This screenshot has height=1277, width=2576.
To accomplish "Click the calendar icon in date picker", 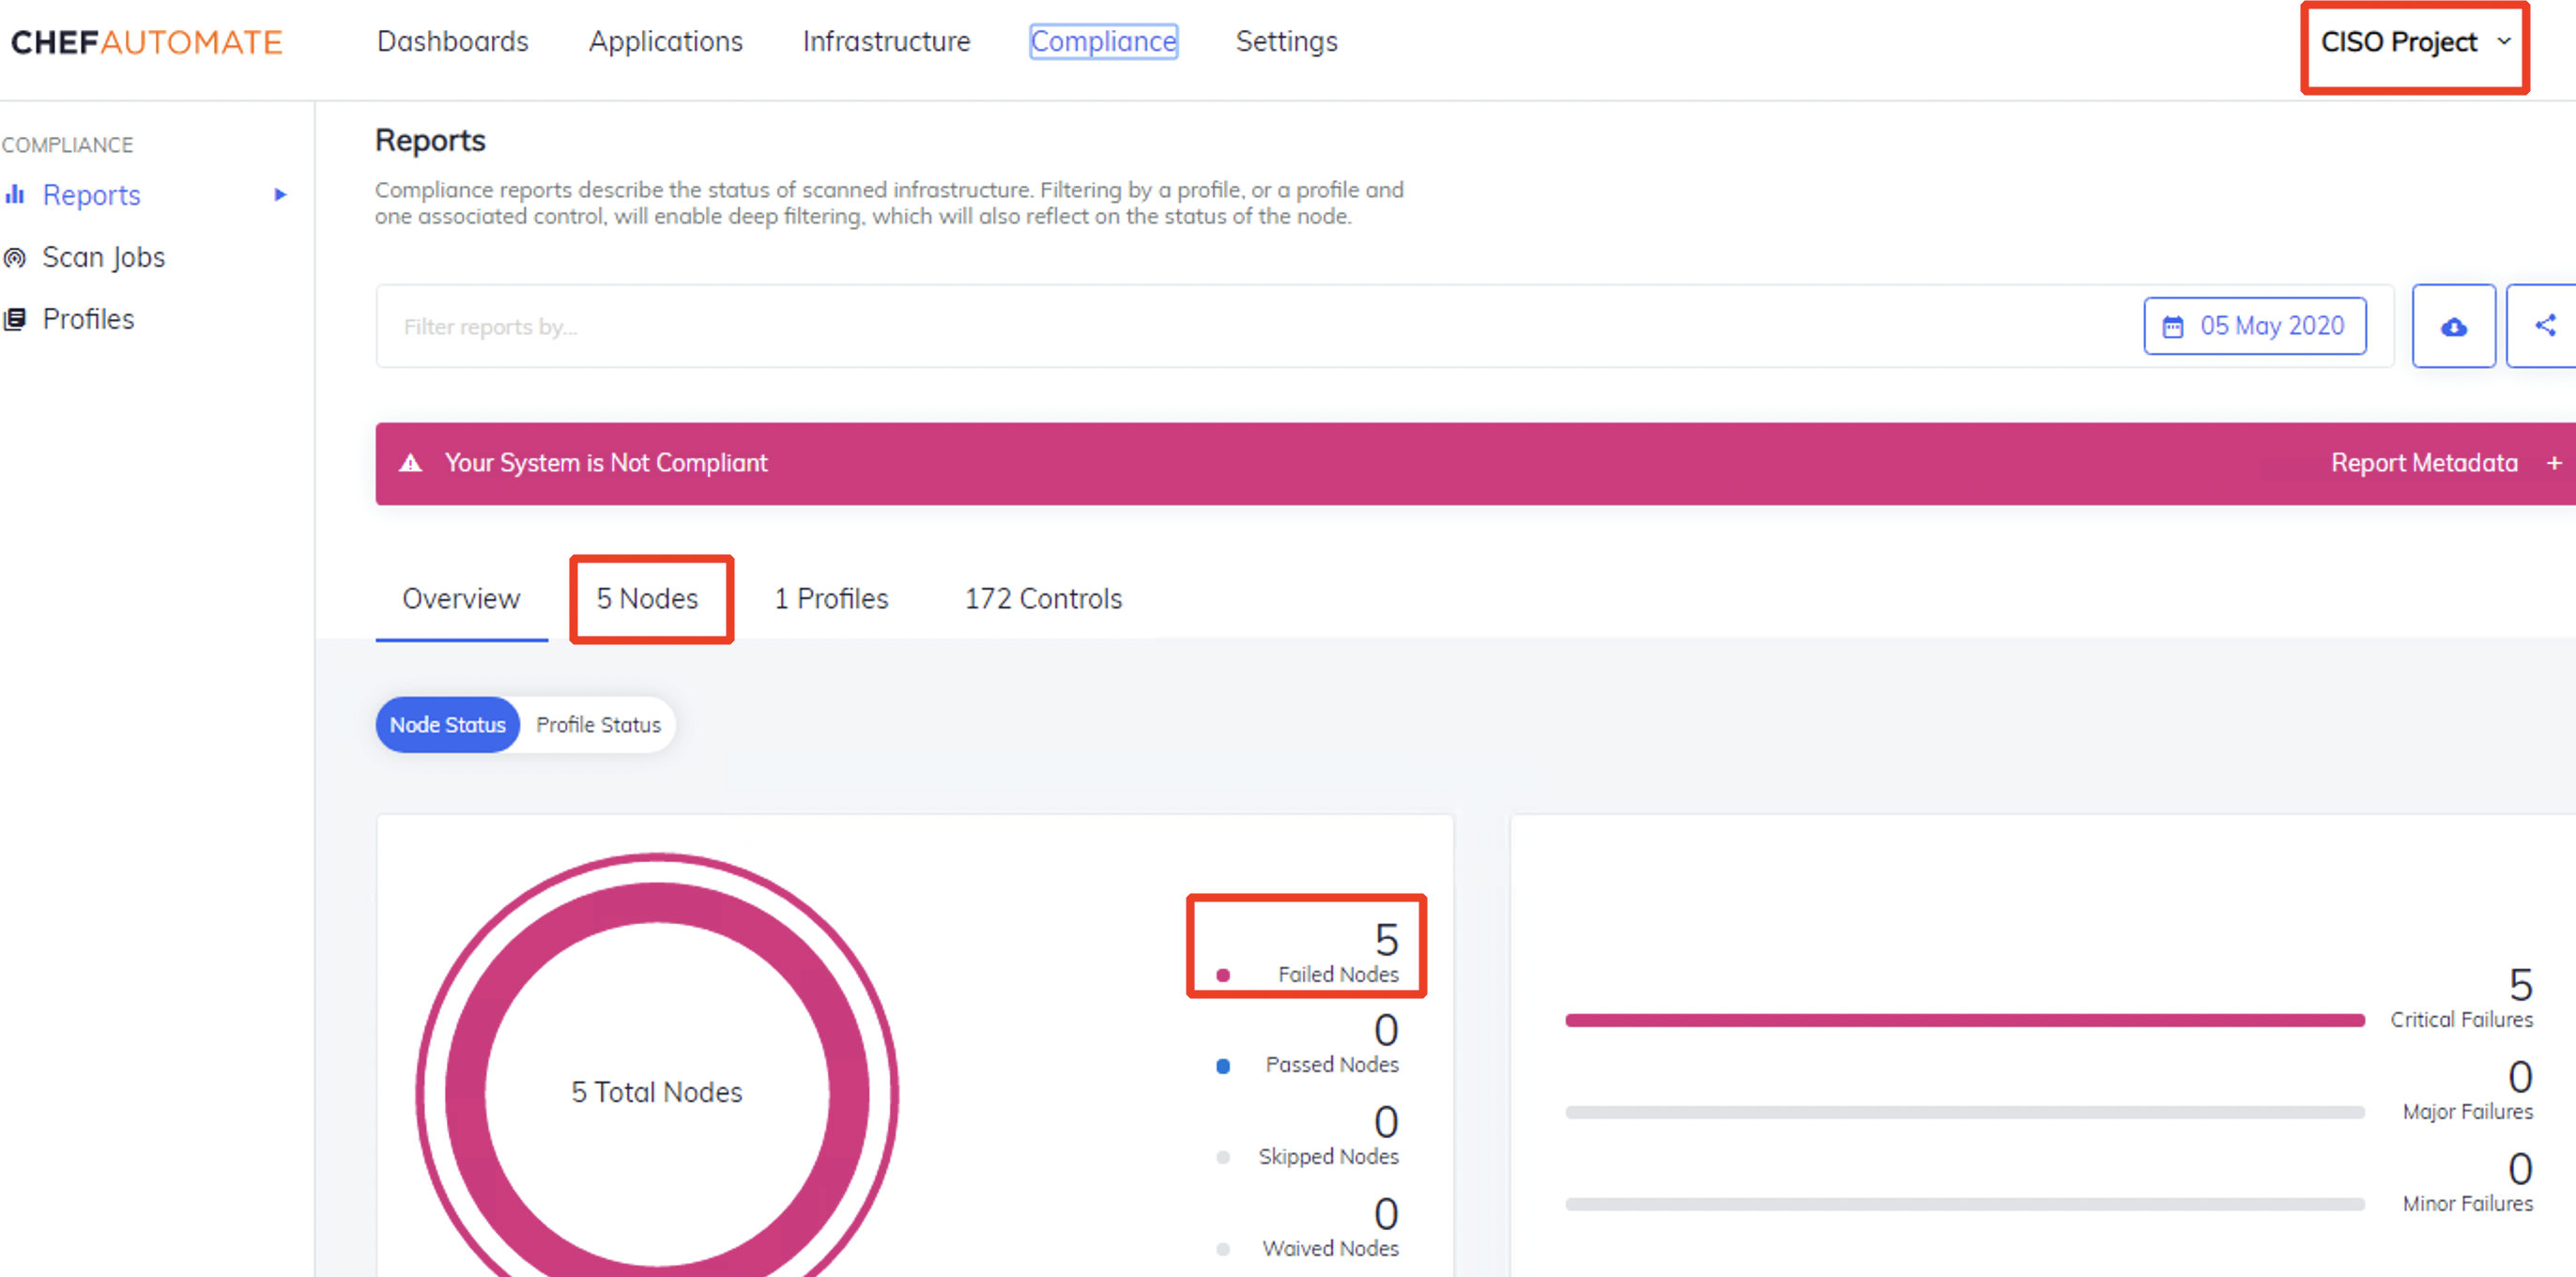I will pos(2173,327).
